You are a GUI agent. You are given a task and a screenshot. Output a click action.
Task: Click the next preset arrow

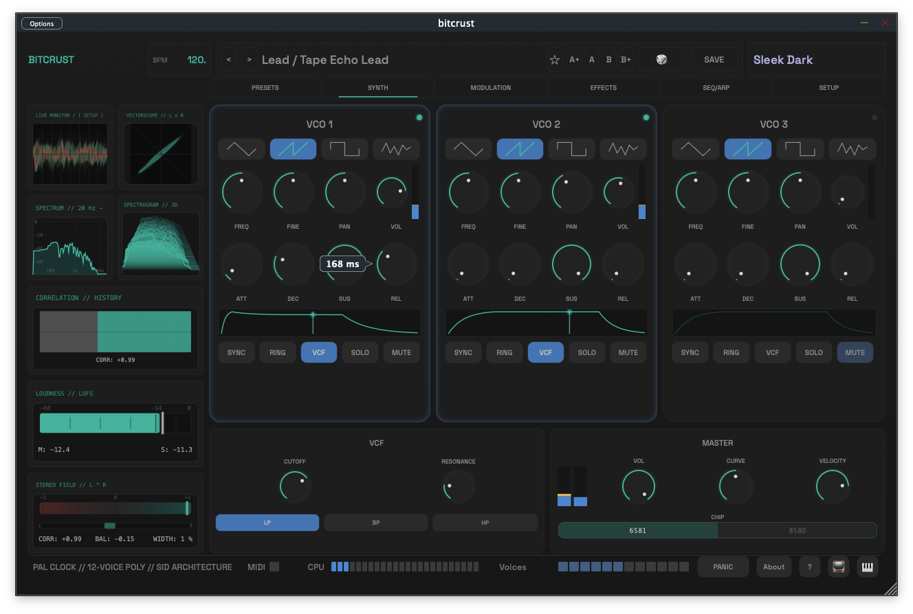(249, 60)
